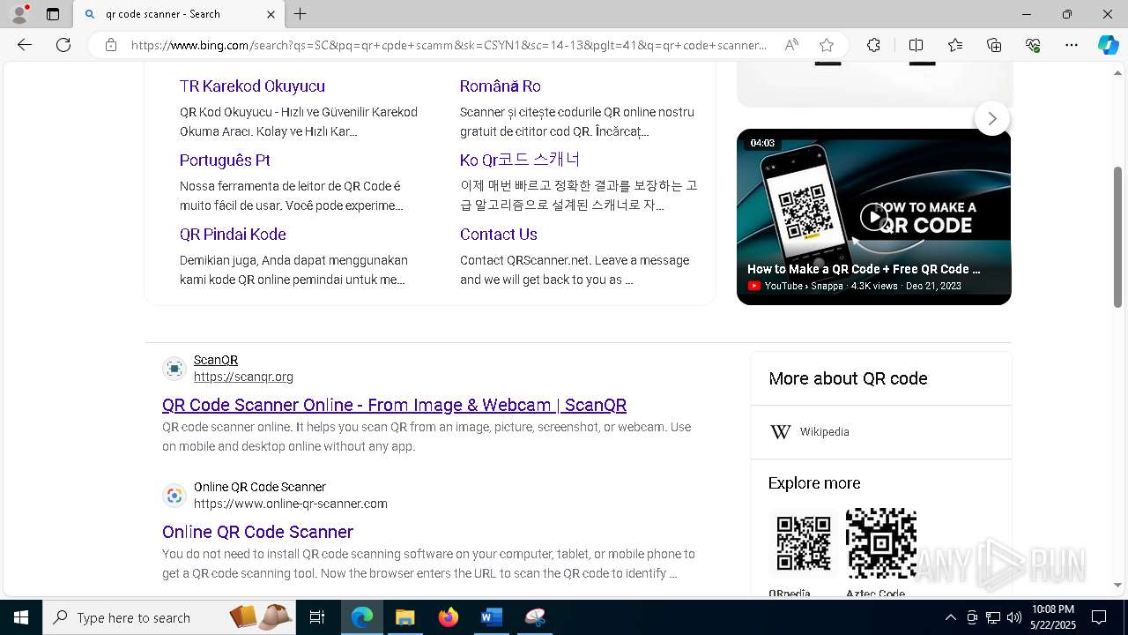Open Português Pt link
Screen dimensions: 1128x635
pos(225,160)
